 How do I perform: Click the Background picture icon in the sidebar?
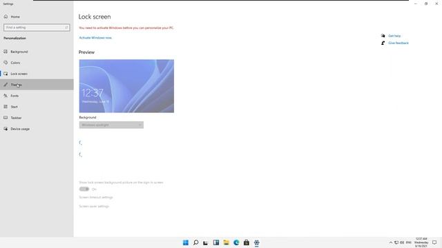pos(6,52)
